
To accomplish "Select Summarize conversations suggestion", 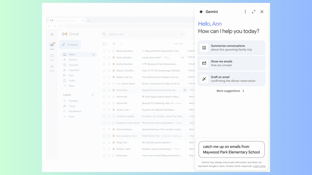I will 231,48.
